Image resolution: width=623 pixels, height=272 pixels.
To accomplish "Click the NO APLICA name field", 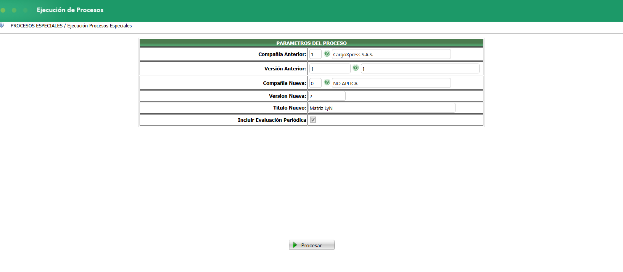I will [x=391, y=83].
